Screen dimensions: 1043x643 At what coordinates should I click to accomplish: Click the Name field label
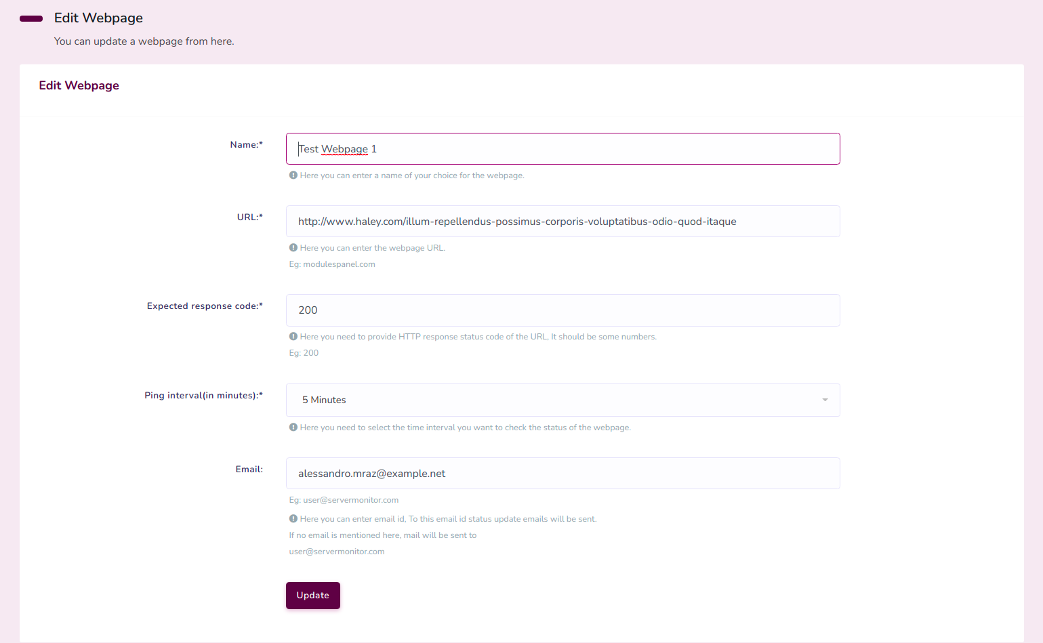(246, 145)
